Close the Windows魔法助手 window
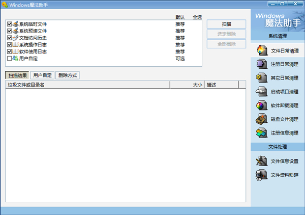The height and width of the screenshot is (215, 305). pyautogui.click(x=295, y=4)
